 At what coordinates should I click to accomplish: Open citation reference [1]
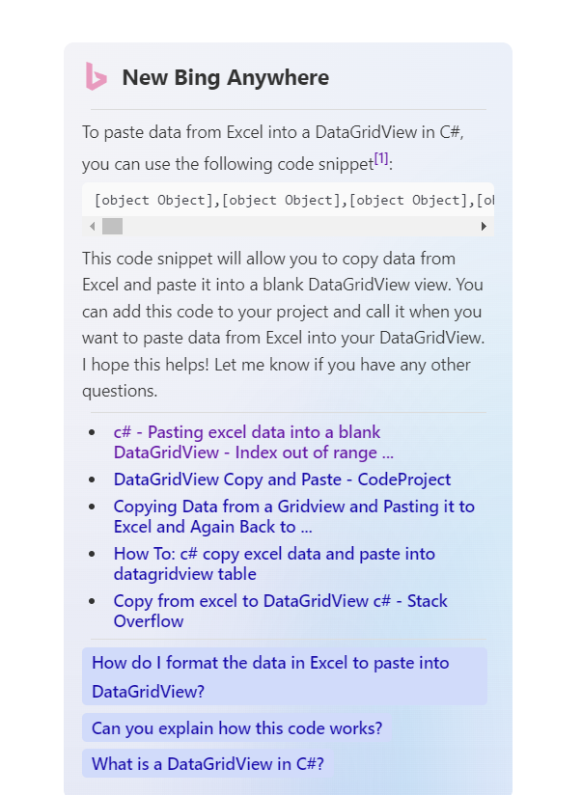380,157
